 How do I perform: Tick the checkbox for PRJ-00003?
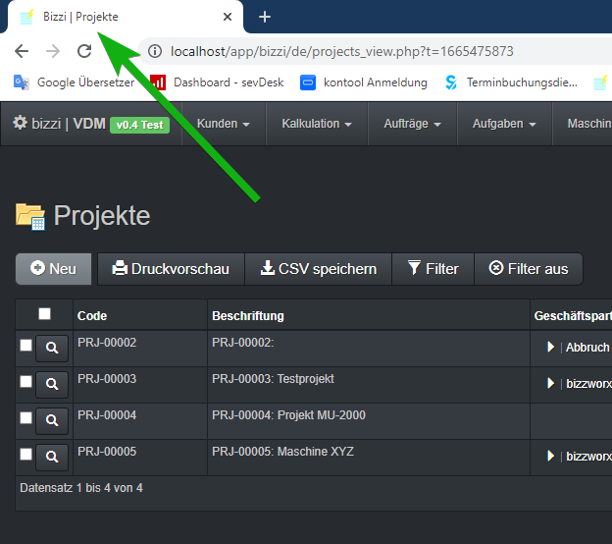[25, 382]
